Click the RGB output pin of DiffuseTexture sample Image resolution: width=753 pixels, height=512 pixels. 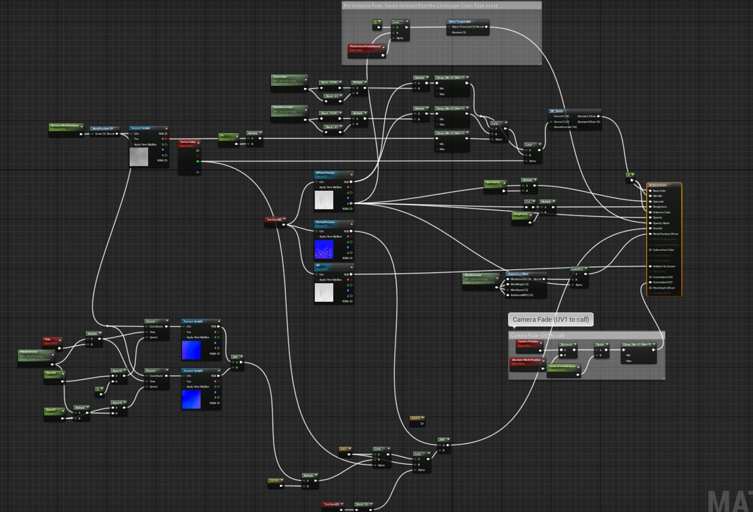351,181
